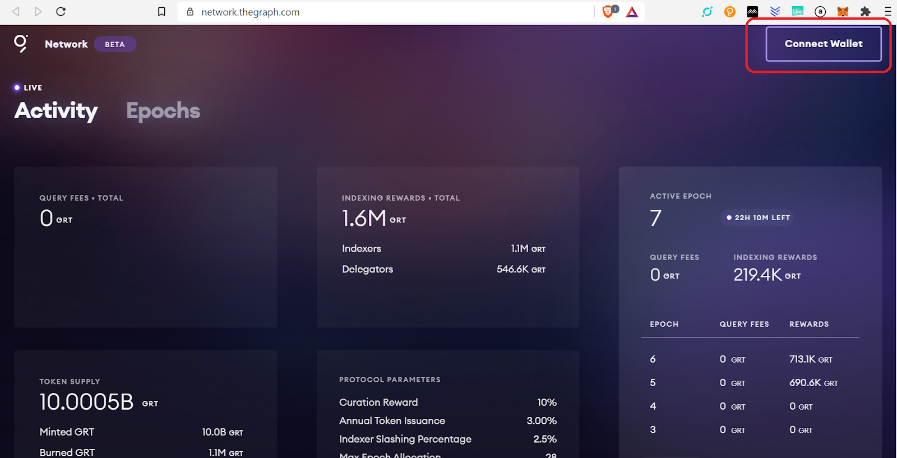Select epoch 6 row in table
The height and width of the screenshot is (458, 897).
(750, 359)
